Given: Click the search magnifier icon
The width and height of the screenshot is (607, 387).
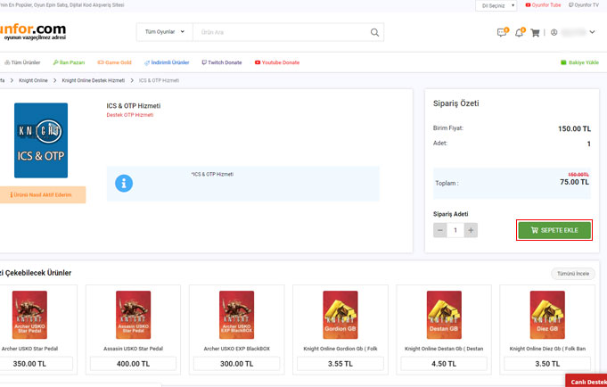Looking at the screenshot, I should pyautogui.click(x=375, y=33).
